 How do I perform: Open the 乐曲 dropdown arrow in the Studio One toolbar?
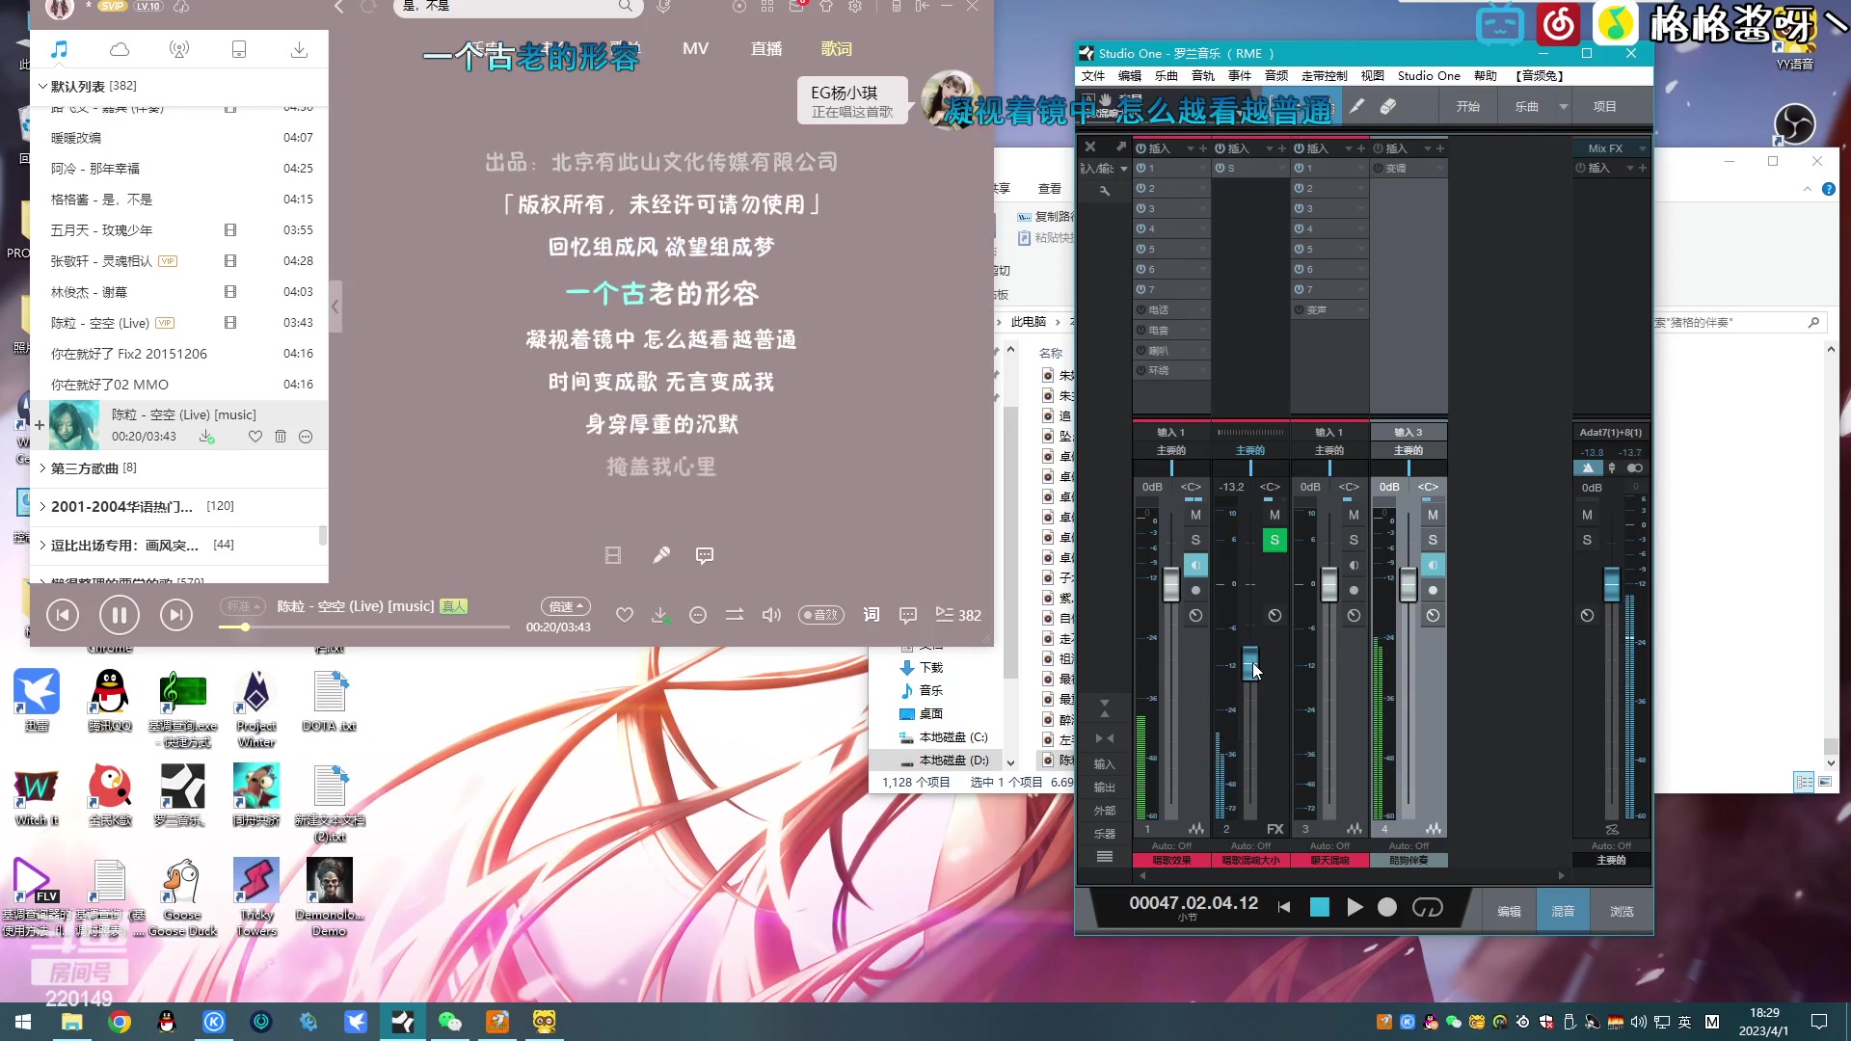(x=1564, y=106)
